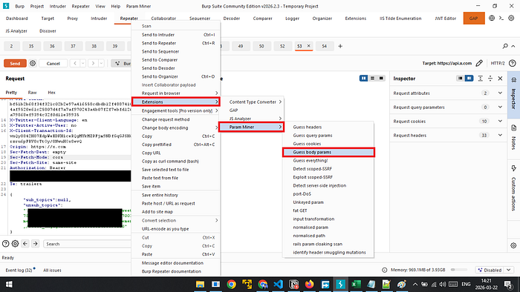This screenshot has width=520, height=292.
Task: Select Send to Intruder
Action: pyautogui.click(x=176, y=35)
